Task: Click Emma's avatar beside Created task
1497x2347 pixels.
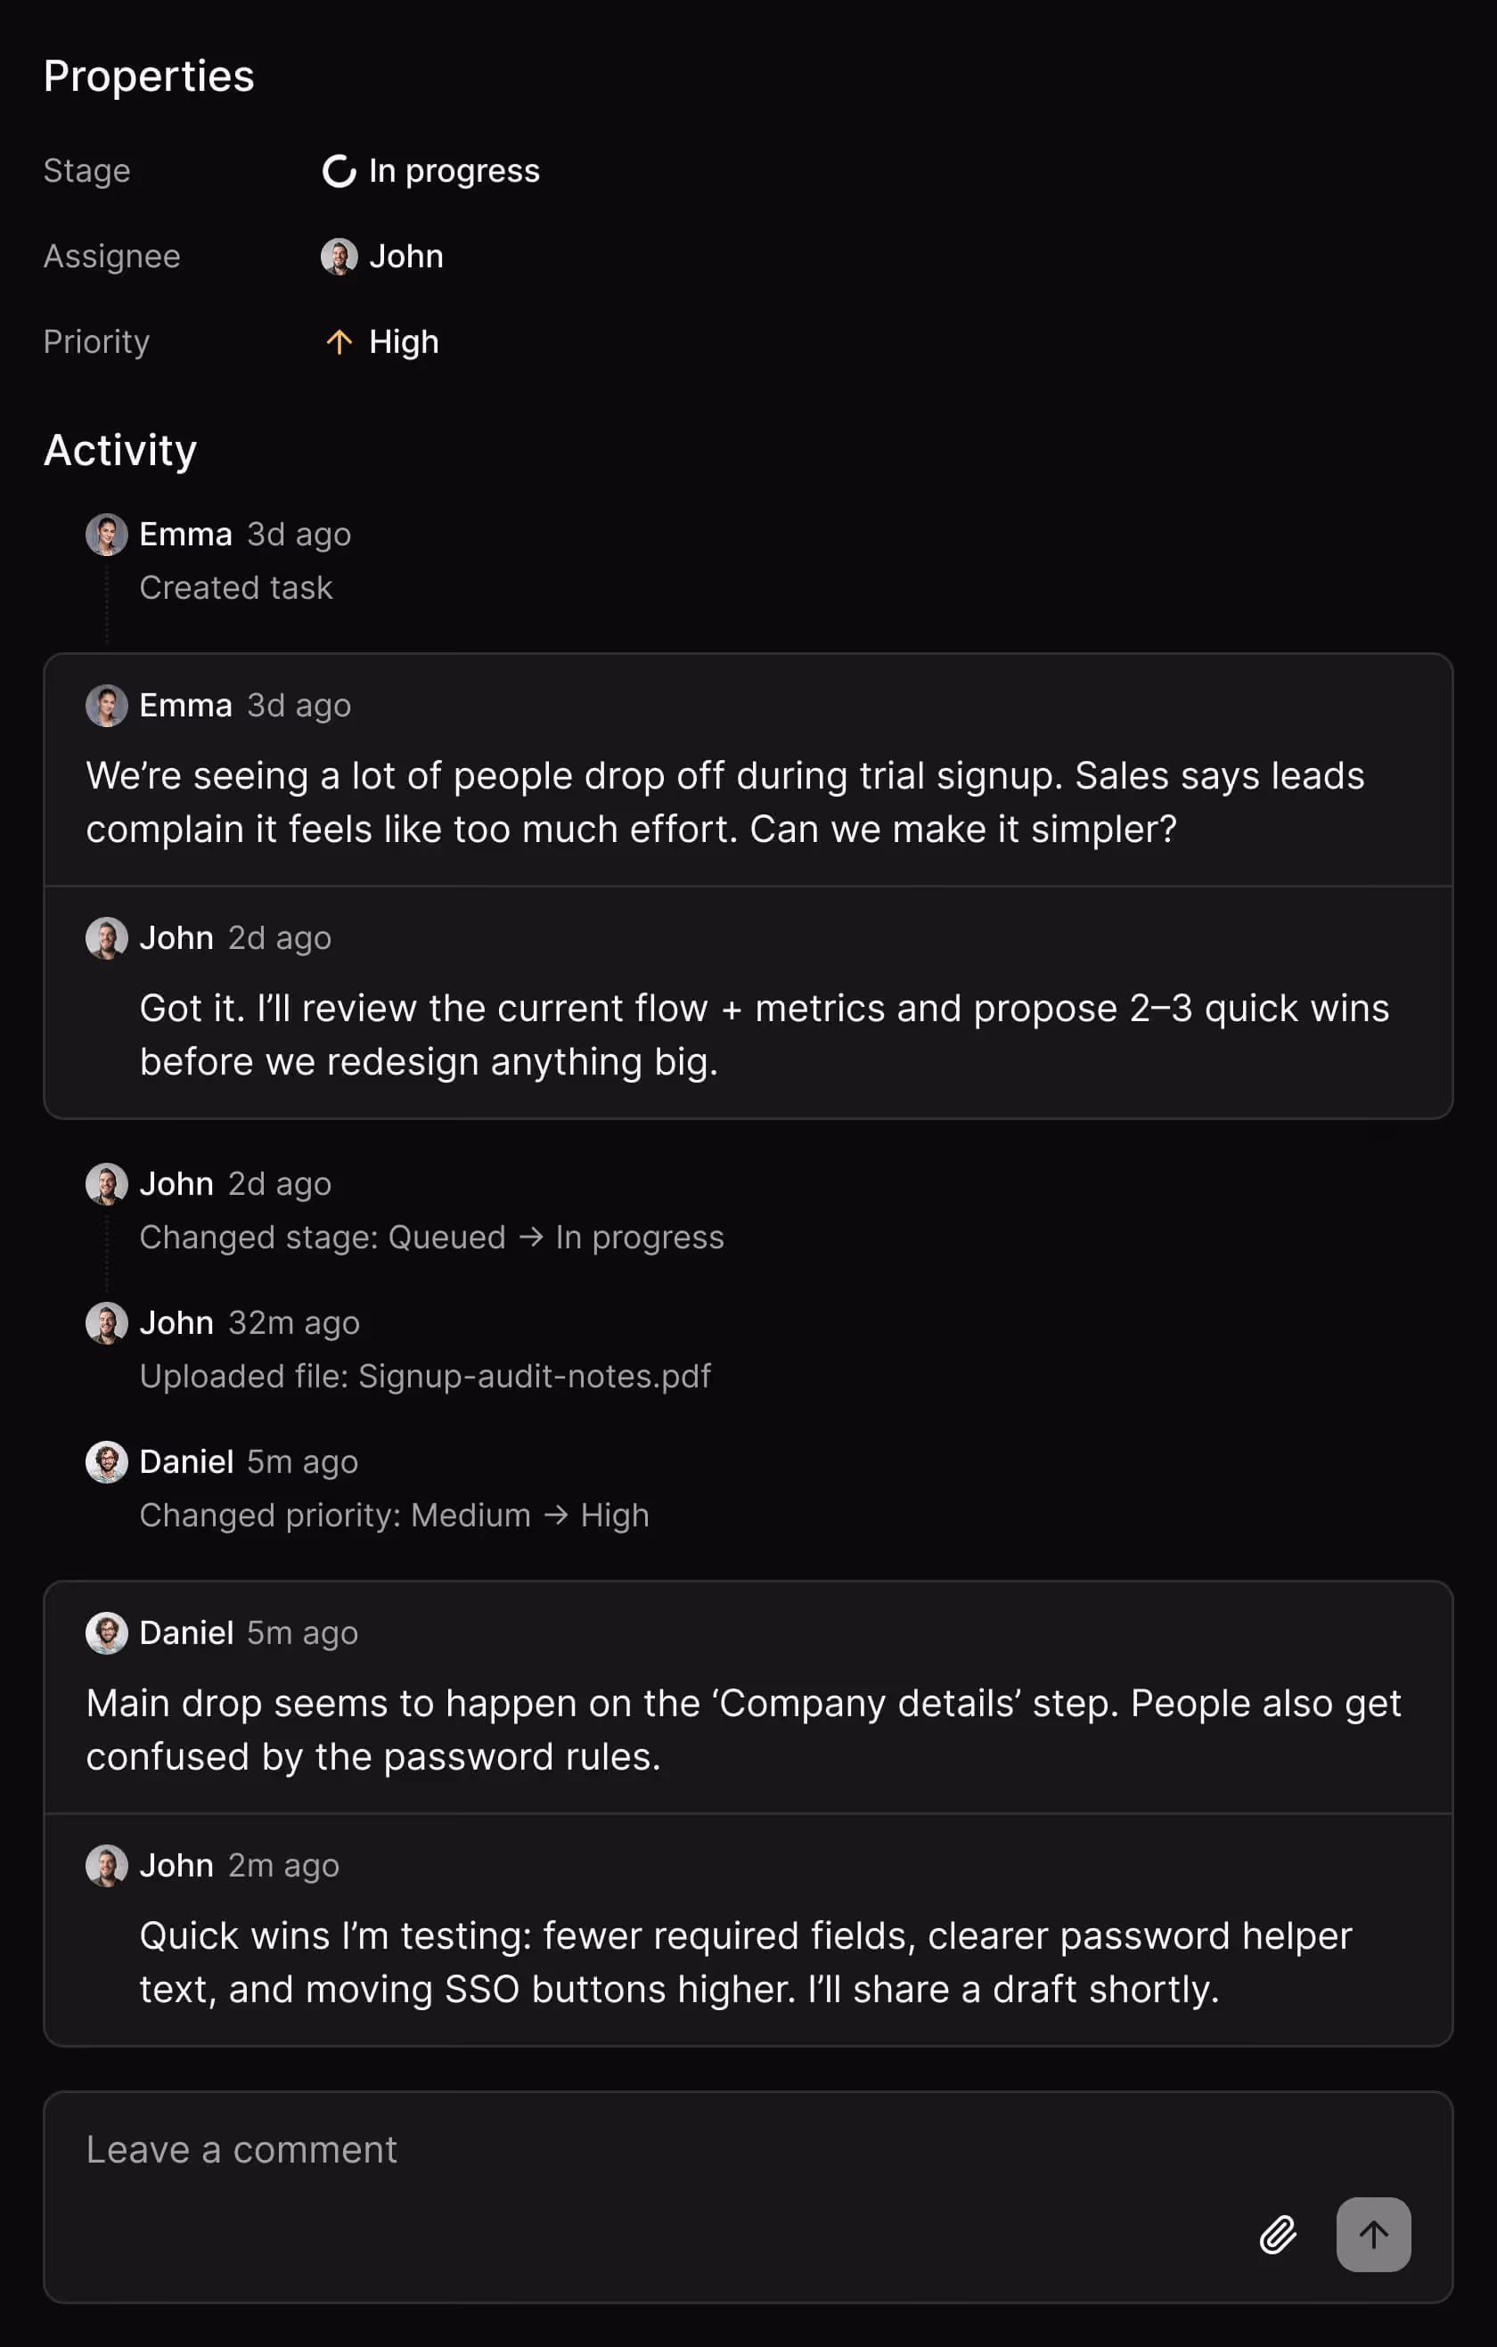Action: tap(106, 536)
